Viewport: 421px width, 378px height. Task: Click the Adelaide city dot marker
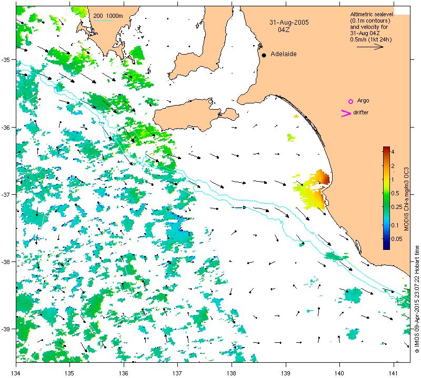pos(264,55)
